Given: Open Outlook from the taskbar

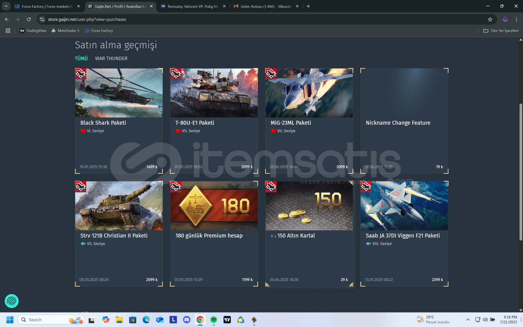Looking at the screenshot, I should pos(160,320).
